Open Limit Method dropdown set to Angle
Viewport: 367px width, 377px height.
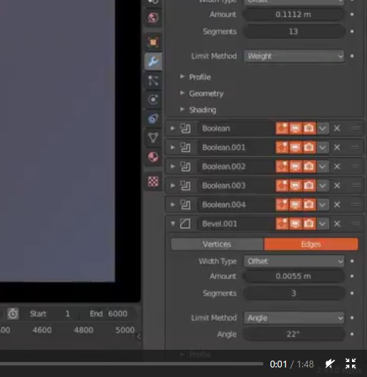tap(294, 318)
